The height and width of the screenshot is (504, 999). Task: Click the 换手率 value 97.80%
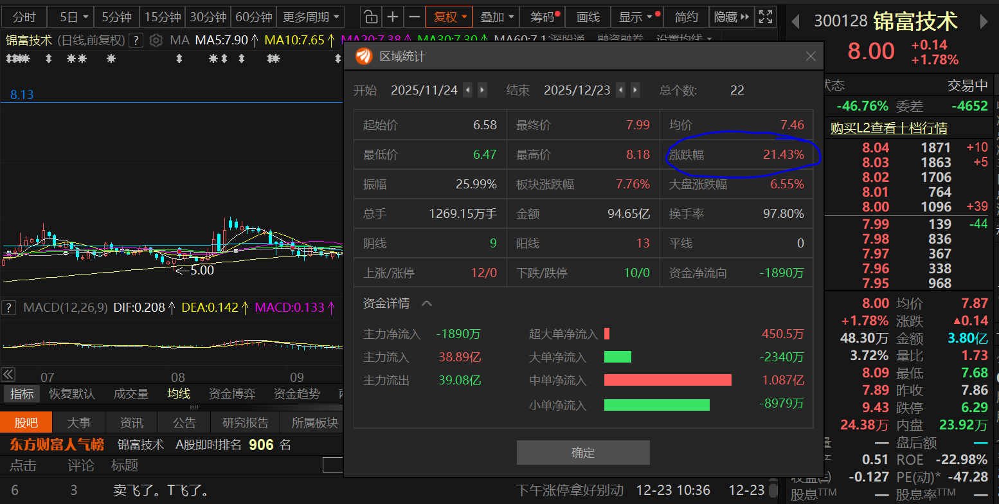point(783,213)
